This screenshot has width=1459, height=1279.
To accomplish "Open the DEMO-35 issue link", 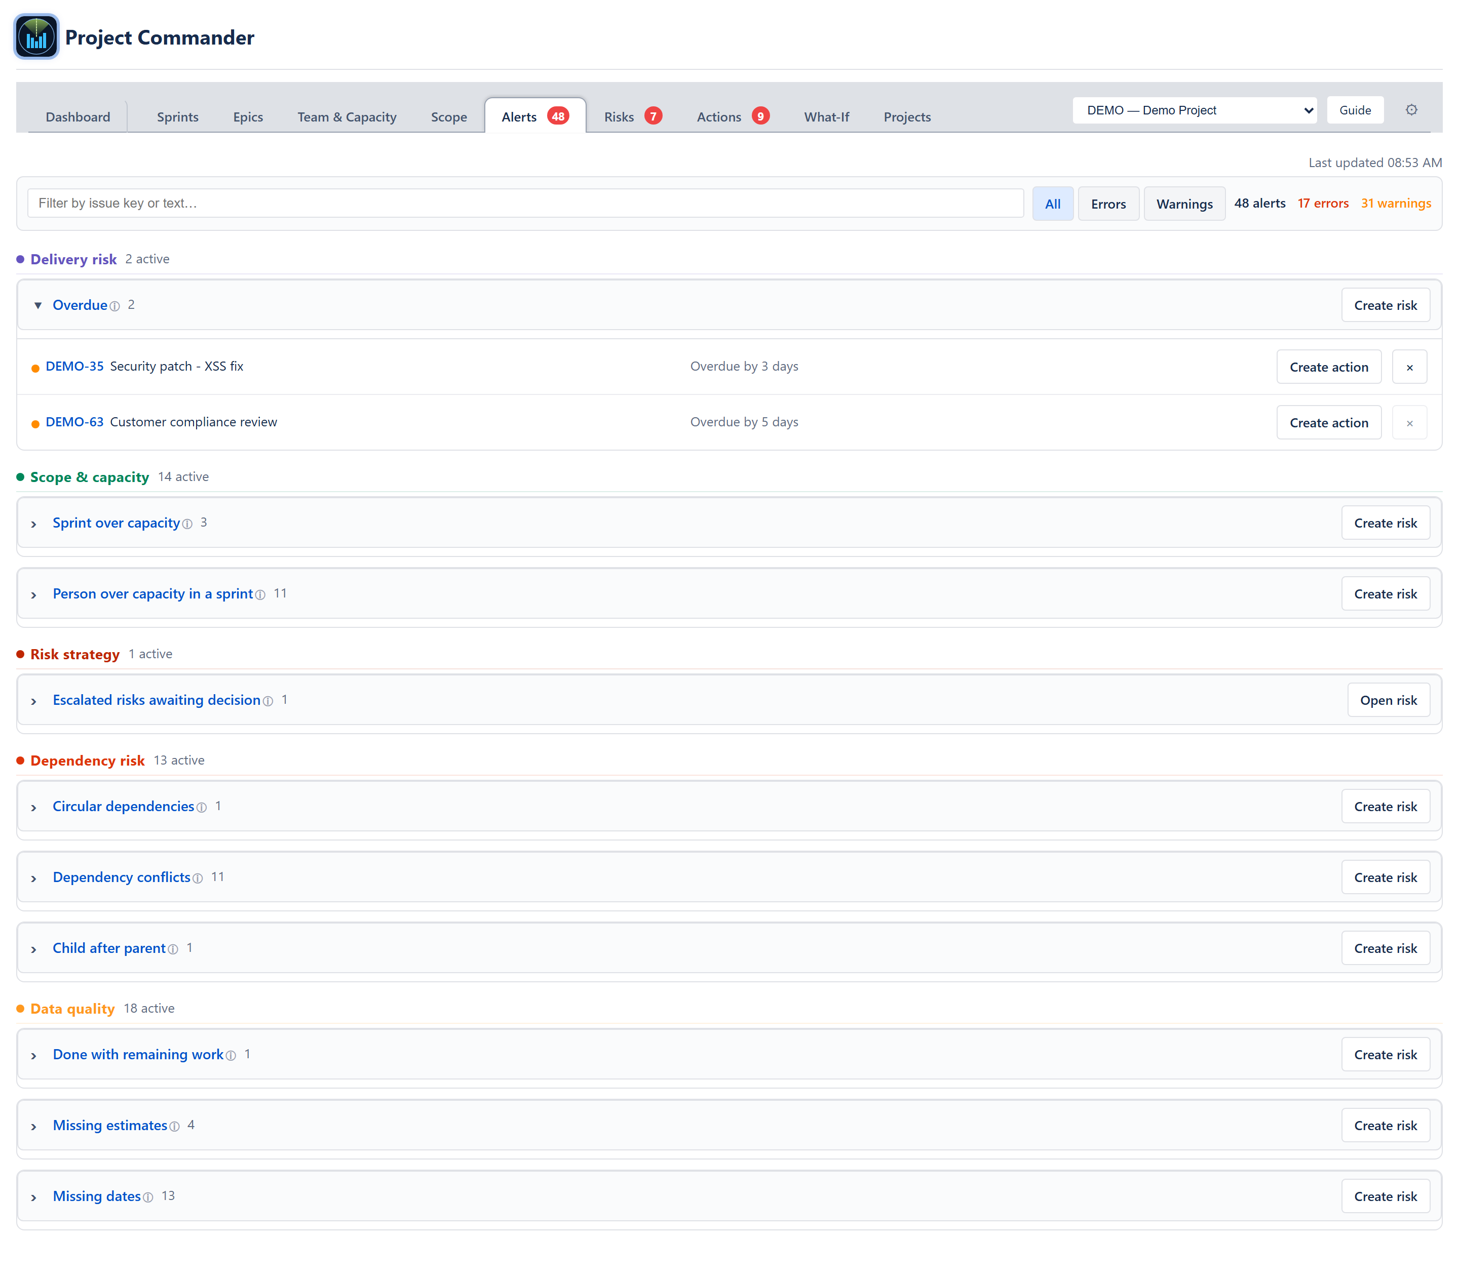I will pos(74,366).
